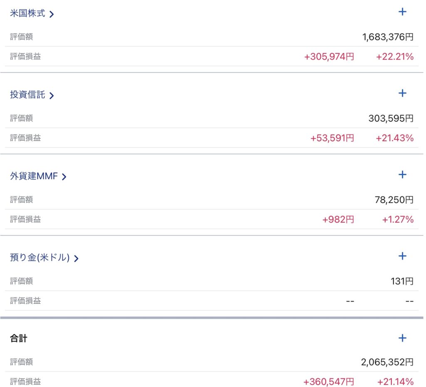The image size is (426, 387).
Task: Expand the 外貨建MMF chevron arrow
Action: [x=64, y=177]
